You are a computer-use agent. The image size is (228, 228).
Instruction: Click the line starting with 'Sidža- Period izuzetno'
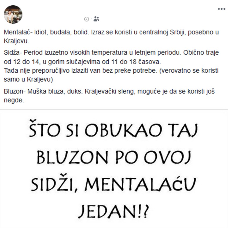coord(111,53)
